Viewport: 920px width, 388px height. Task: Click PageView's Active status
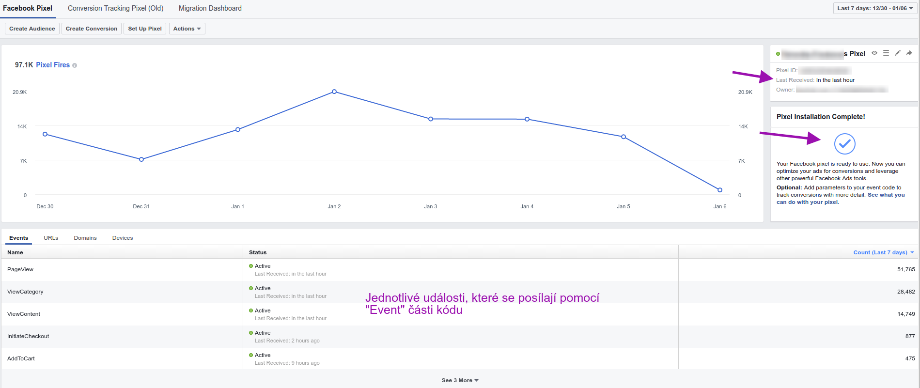point(260,266)
